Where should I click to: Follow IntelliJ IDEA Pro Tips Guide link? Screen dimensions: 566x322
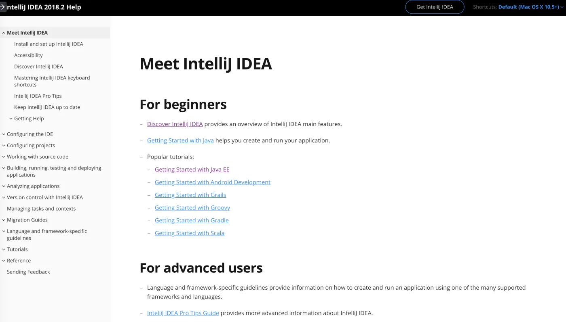[x=183, y=313]
